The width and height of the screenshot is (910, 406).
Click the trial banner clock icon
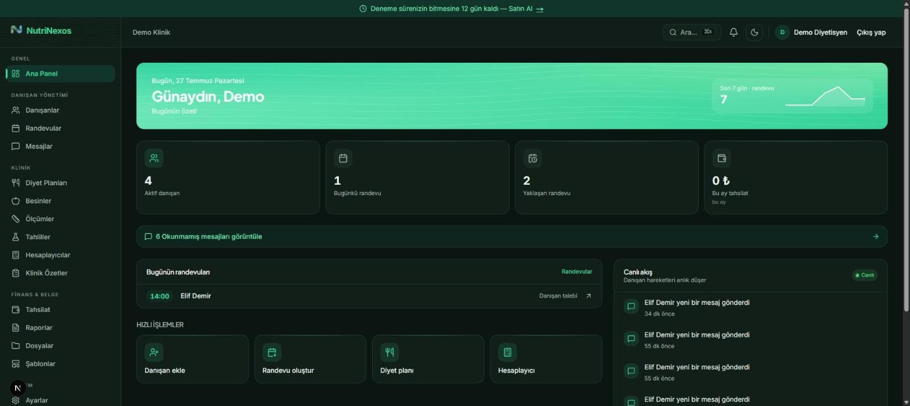click(x=363, y=9)
